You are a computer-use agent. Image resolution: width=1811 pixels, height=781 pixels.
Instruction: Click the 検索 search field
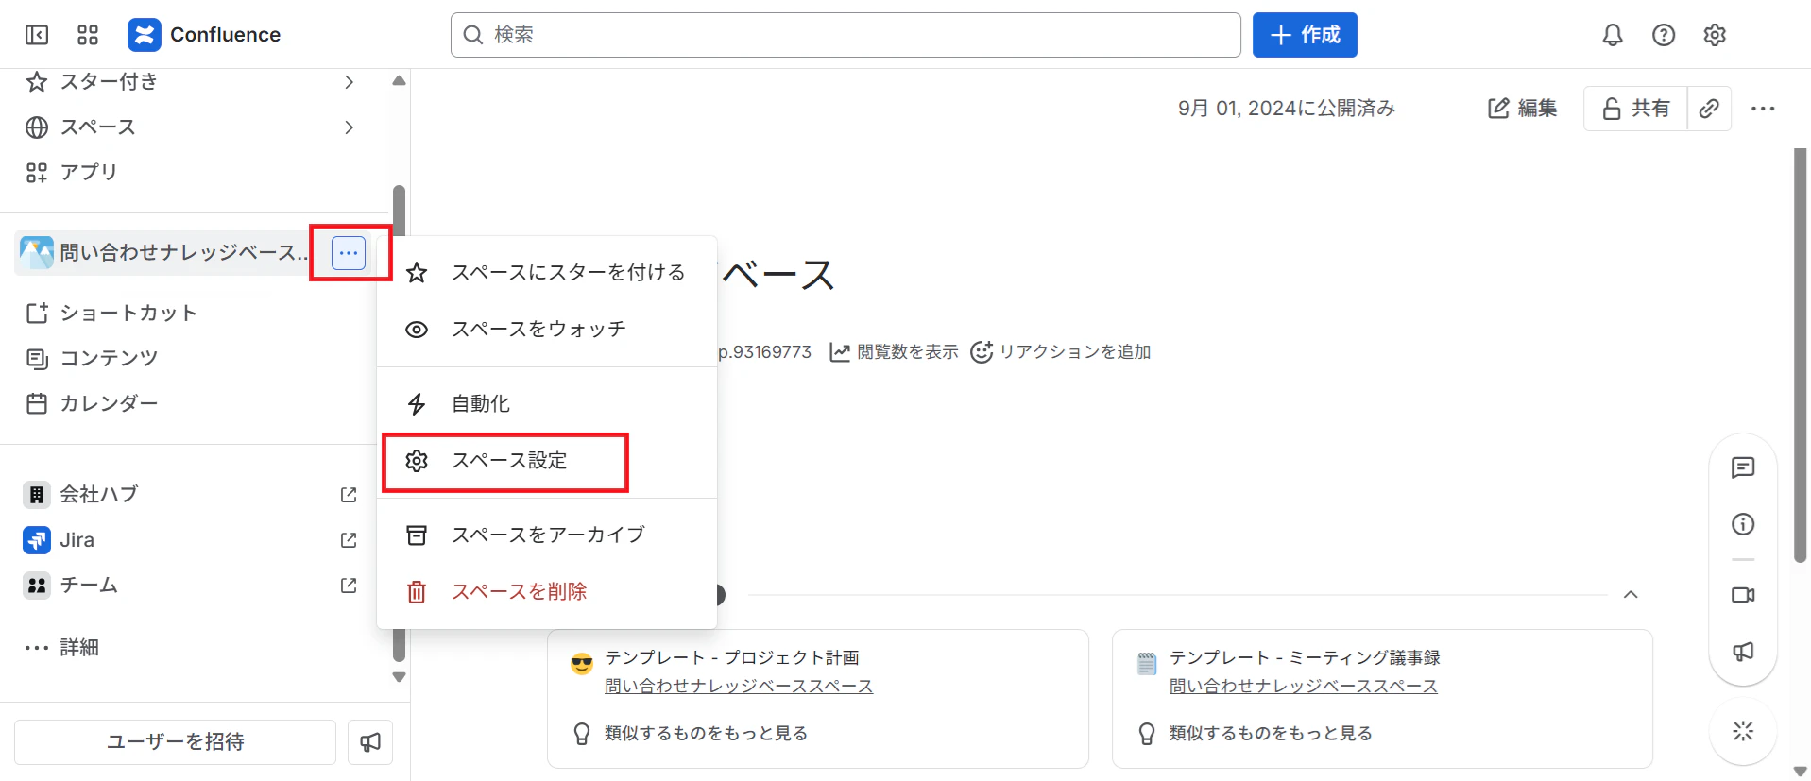846,35
